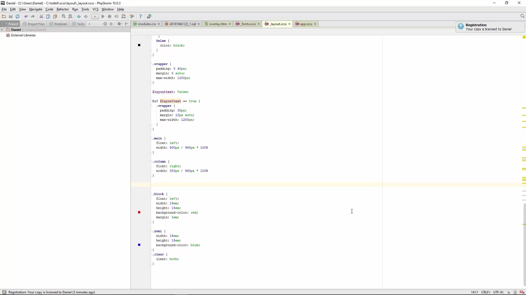
Task: Click the Run Command Line Tool icon
Action: click(149, 16)
